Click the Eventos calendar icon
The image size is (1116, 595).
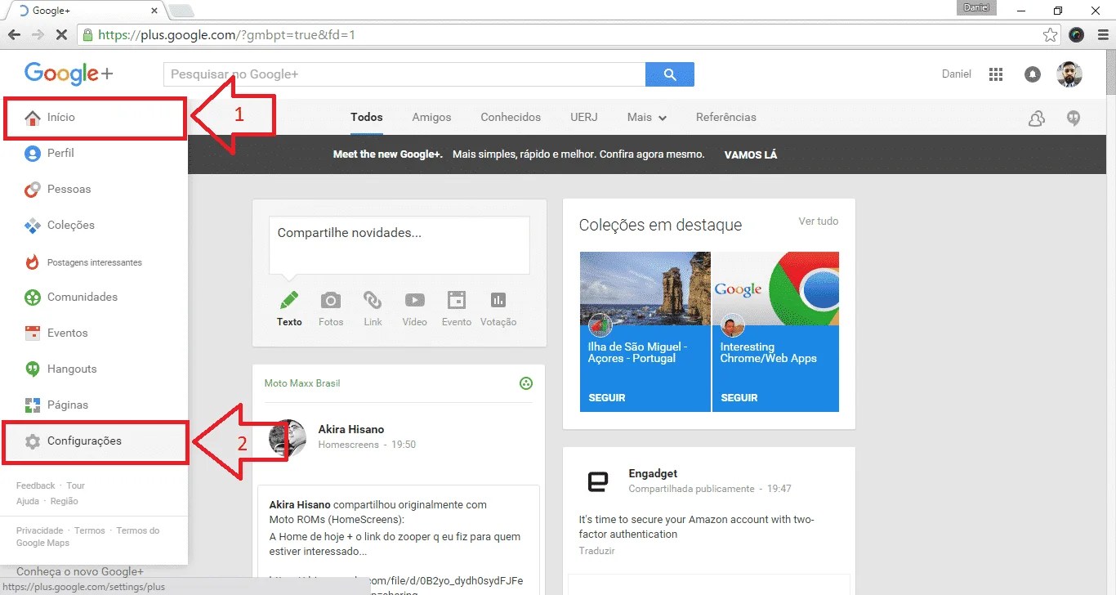33,333
